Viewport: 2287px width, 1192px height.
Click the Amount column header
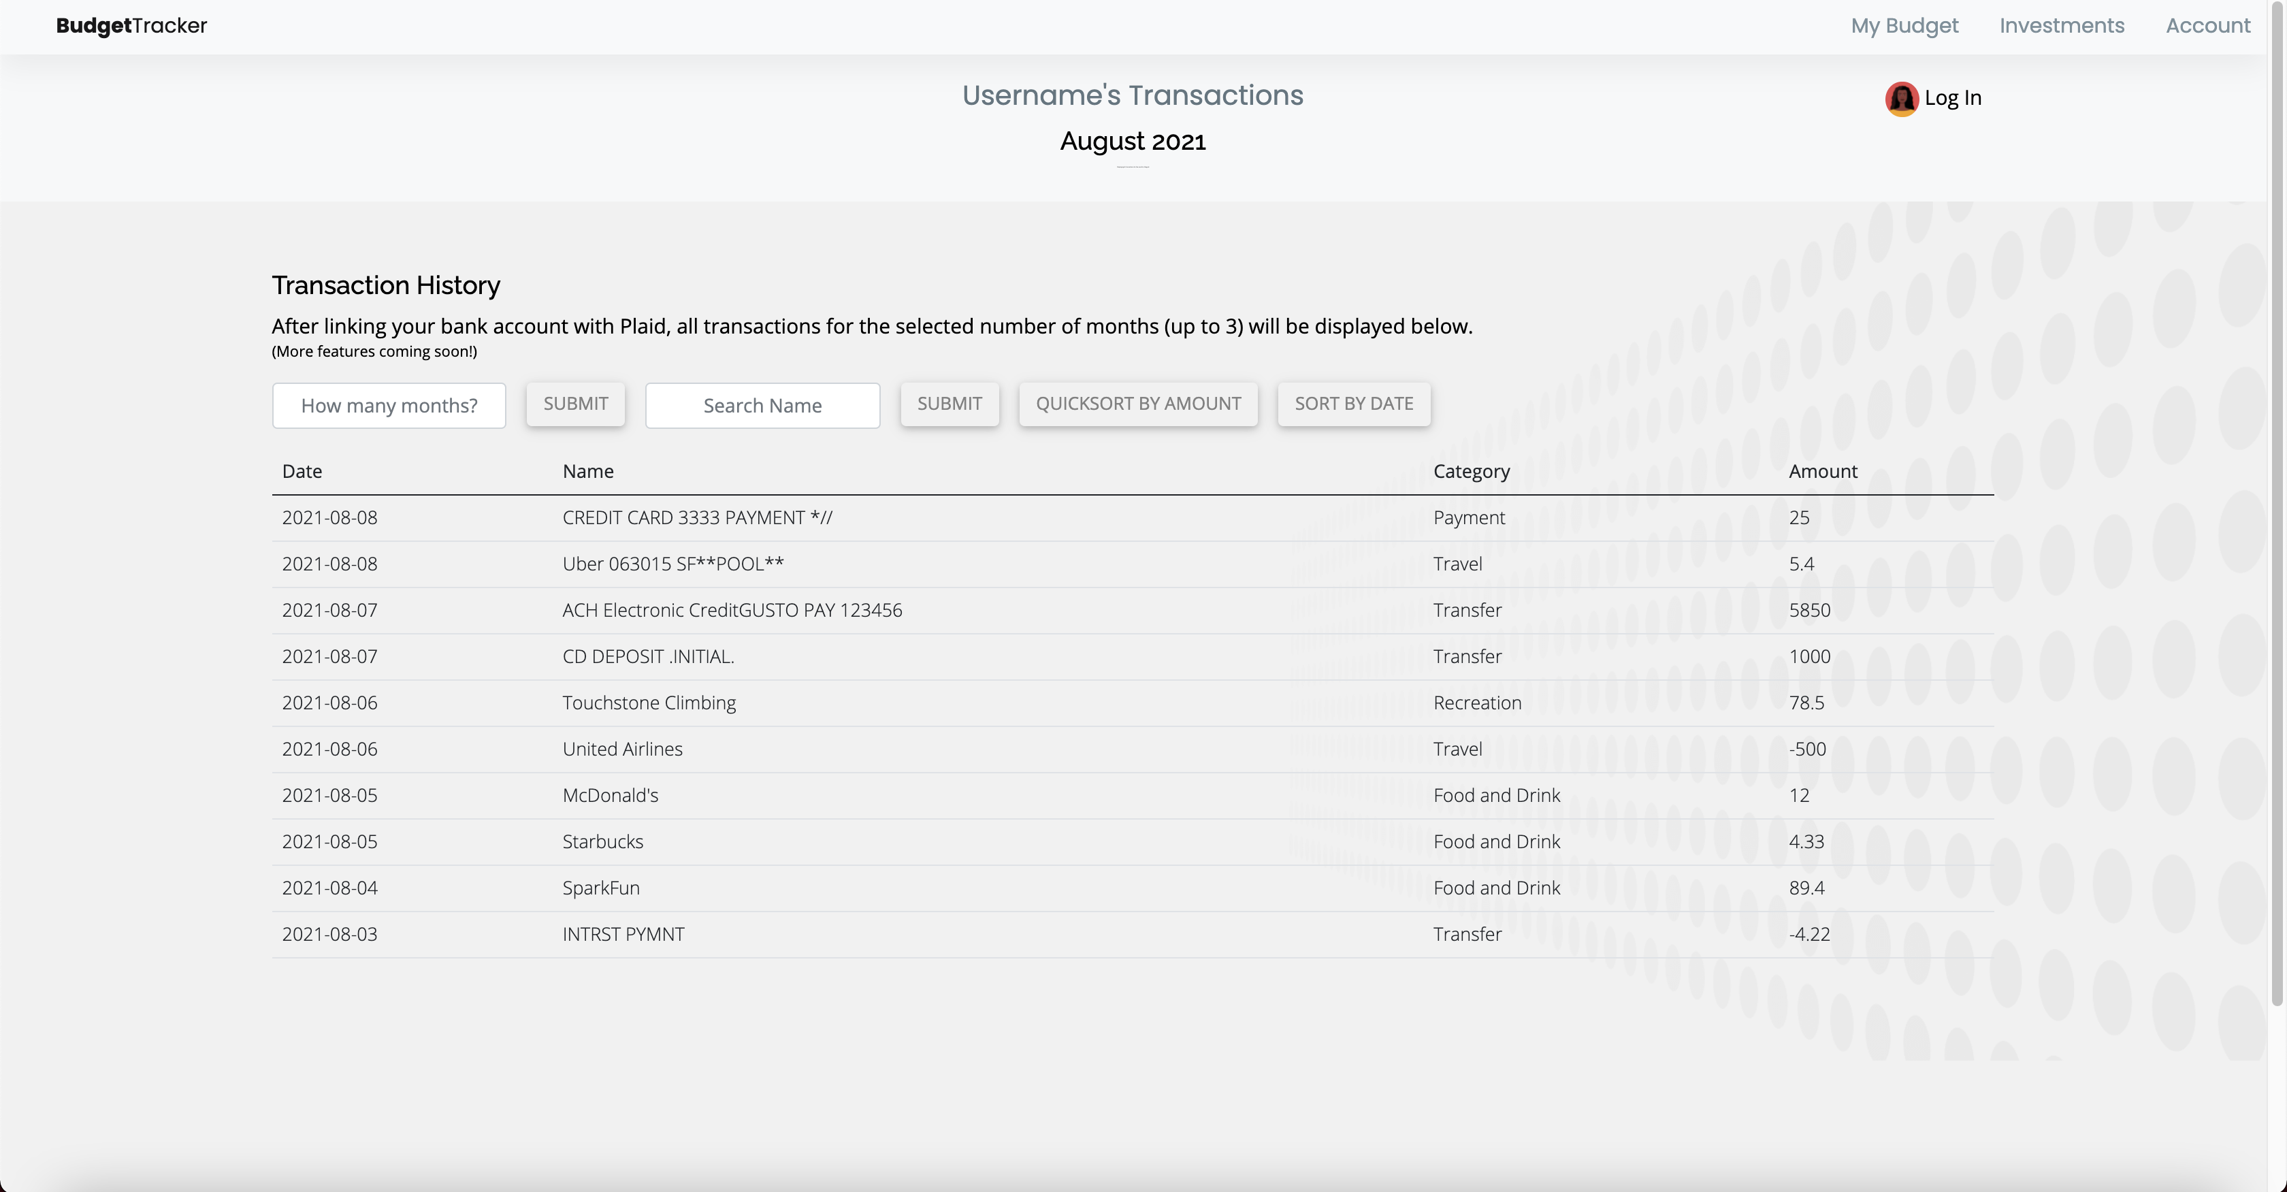pyautogui.click(x=1823, y=471)
